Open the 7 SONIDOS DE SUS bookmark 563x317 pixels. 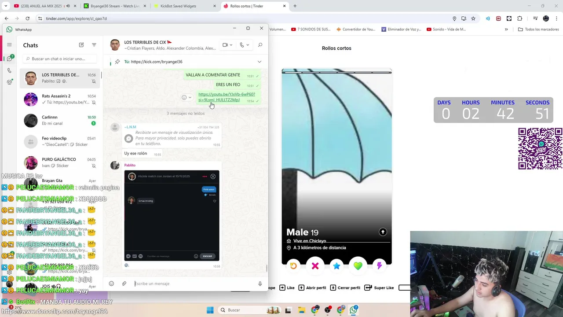(x=311, y=29)
